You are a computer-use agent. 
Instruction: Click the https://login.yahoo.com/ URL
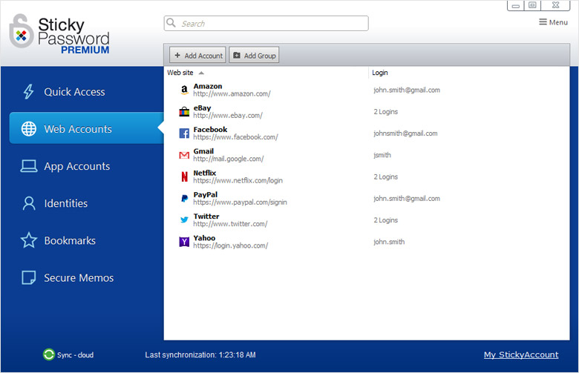pos(231,246)
